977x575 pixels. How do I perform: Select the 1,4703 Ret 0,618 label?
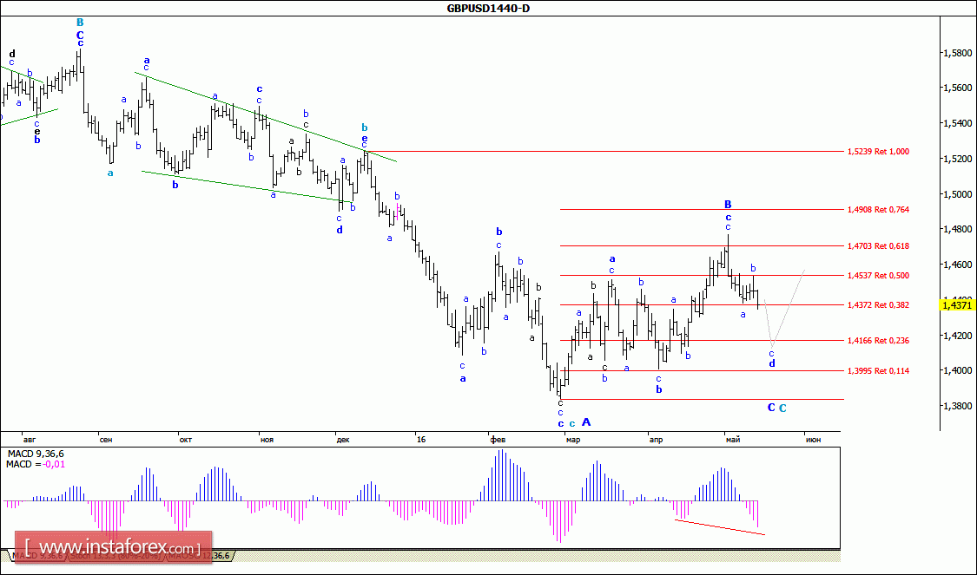pos(878,246)
